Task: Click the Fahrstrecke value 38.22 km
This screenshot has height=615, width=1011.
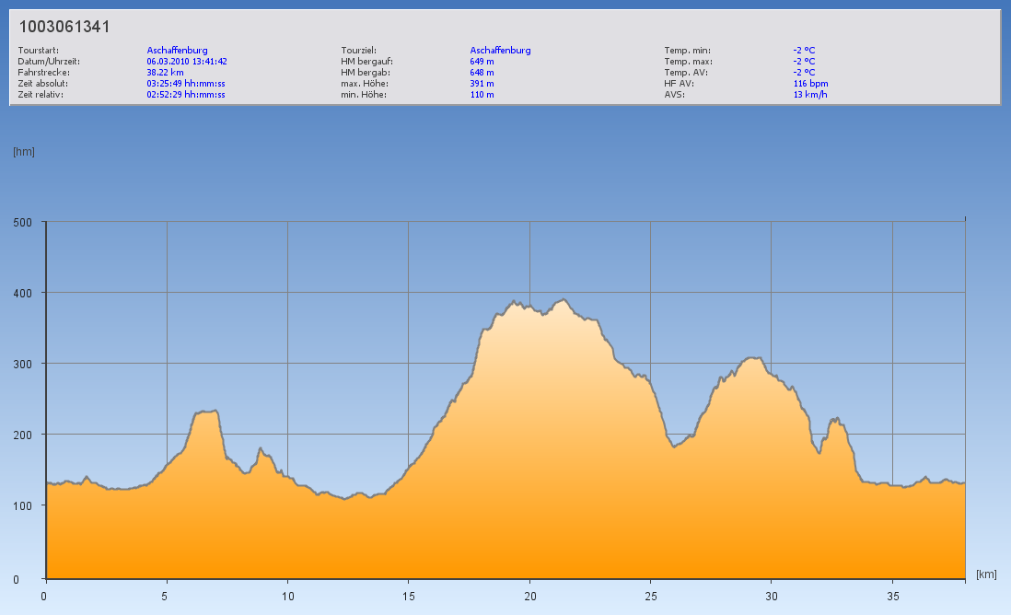Action: (165, 72)
